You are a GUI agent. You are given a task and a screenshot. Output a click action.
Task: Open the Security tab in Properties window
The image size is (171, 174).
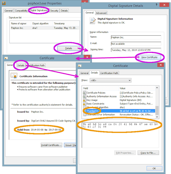(54, 11)
